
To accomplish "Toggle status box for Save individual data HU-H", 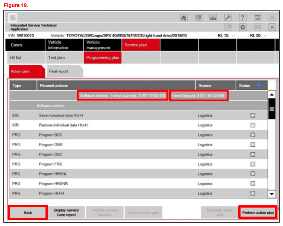I will (253, 115).
